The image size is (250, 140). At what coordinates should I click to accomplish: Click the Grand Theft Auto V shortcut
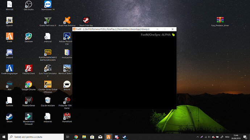[x=48, y=21]
